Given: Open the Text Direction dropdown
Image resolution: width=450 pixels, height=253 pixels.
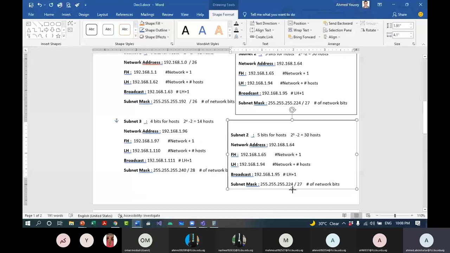Looking at the screenshot, I should click(265, 23).
